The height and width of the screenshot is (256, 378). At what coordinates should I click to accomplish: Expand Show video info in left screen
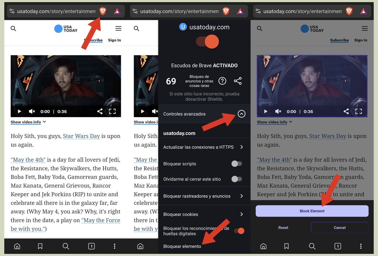[28, 122]
